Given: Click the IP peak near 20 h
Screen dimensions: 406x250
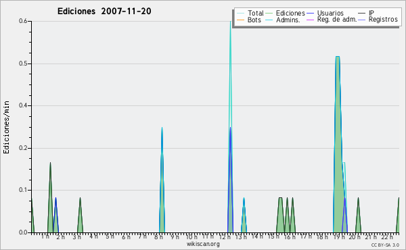Looking at the screenshot, I should click(x=358, y=216).
